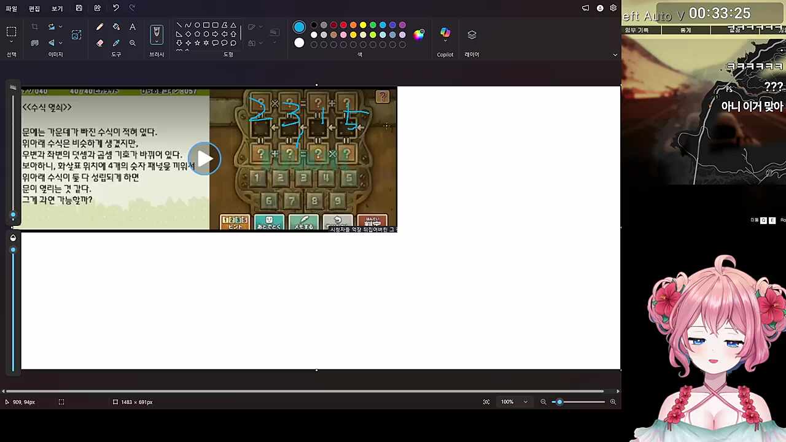The image size is (786, 442).
Task: Choose the five-point star shape
Action: [x=197, y=43]
